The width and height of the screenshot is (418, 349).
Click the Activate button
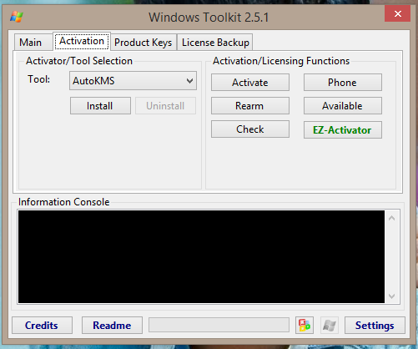[250, 83]
